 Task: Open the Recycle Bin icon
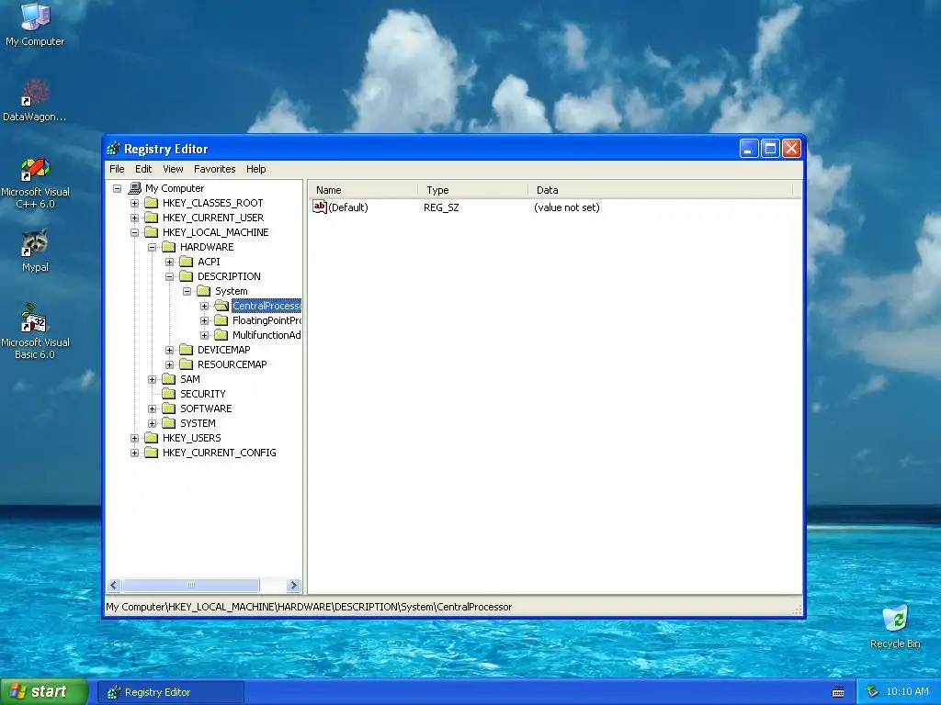pos(895,626)
